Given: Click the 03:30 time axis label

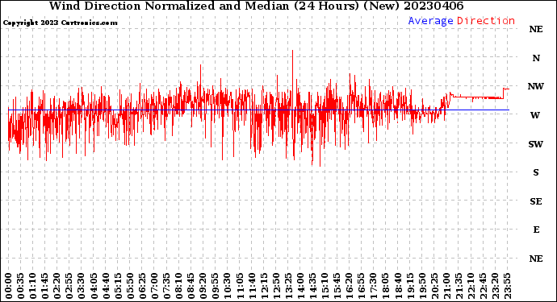Looking at the screenshot, I should (x=82, y=286).
